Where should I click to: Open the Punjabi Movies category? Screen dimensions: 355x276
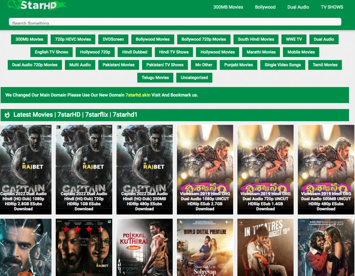(238, 65)
